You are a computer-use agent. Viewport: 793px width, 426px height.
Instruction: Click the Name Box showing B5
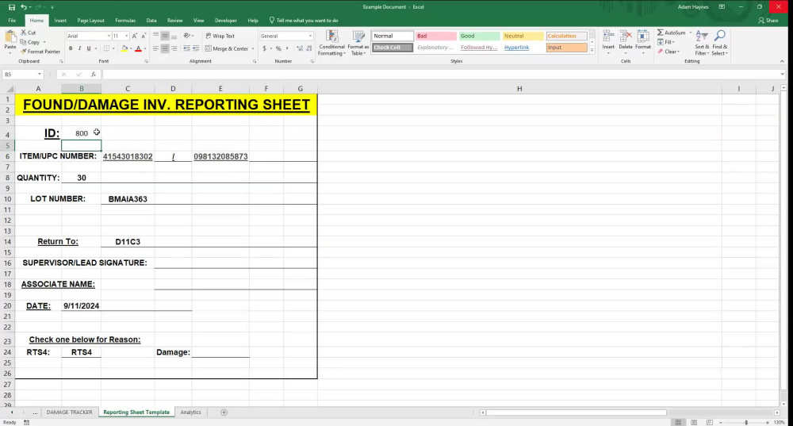(x=23, y=75)
